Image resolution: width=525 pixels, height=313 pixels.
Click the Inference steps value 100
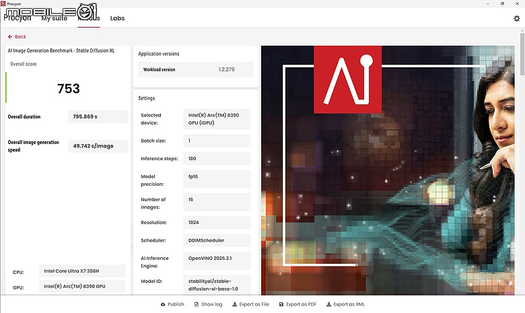coord(217,158)
